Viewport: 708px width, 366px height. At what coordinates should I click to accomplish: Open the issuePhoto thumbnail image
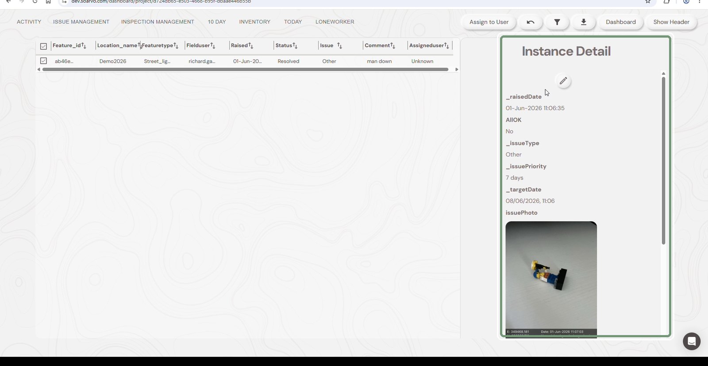[x=551, y=279]
